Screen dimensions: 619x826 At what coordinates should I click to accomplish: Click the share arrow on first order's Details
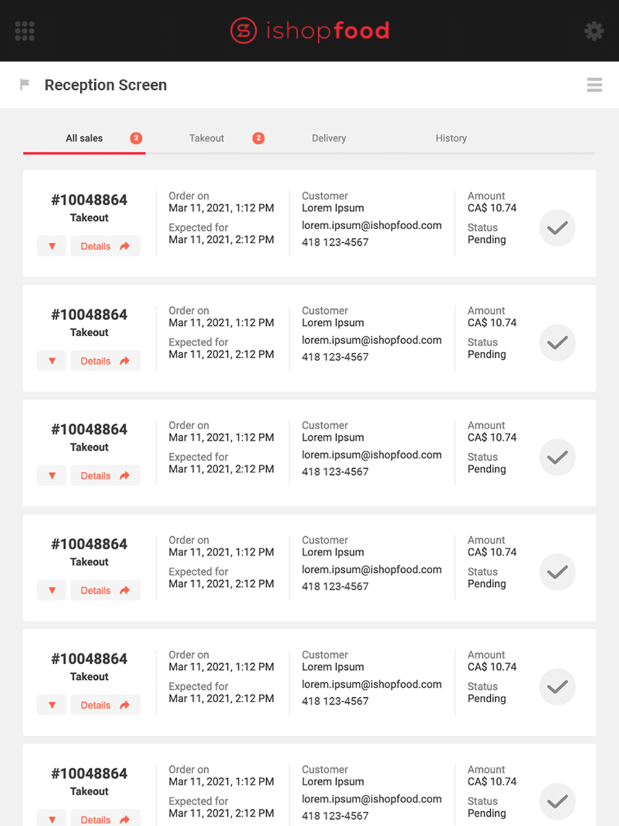tap(124, 246)
